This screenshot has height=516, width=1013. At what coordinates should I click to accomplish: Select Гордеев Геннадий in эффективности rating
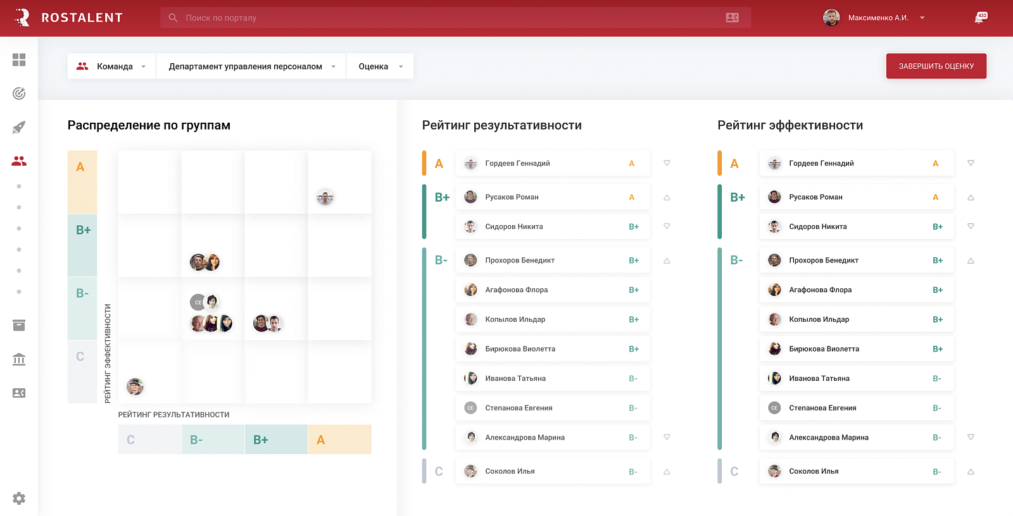click(x=857, y=163)
